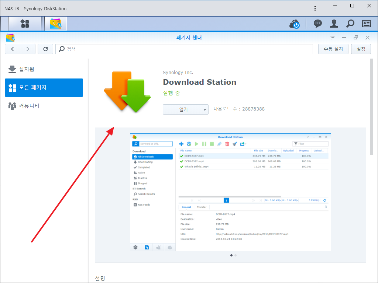Select 모든 패키지 in the sidebar

click(x=44, y=88)
